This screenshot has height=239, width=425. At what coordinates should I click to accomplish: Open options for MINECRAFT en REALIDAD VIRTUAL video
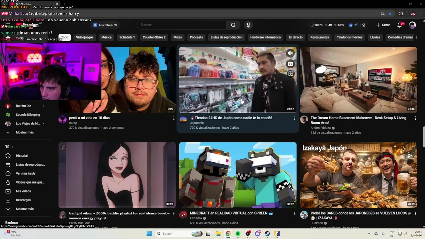(x=295, y=214)
